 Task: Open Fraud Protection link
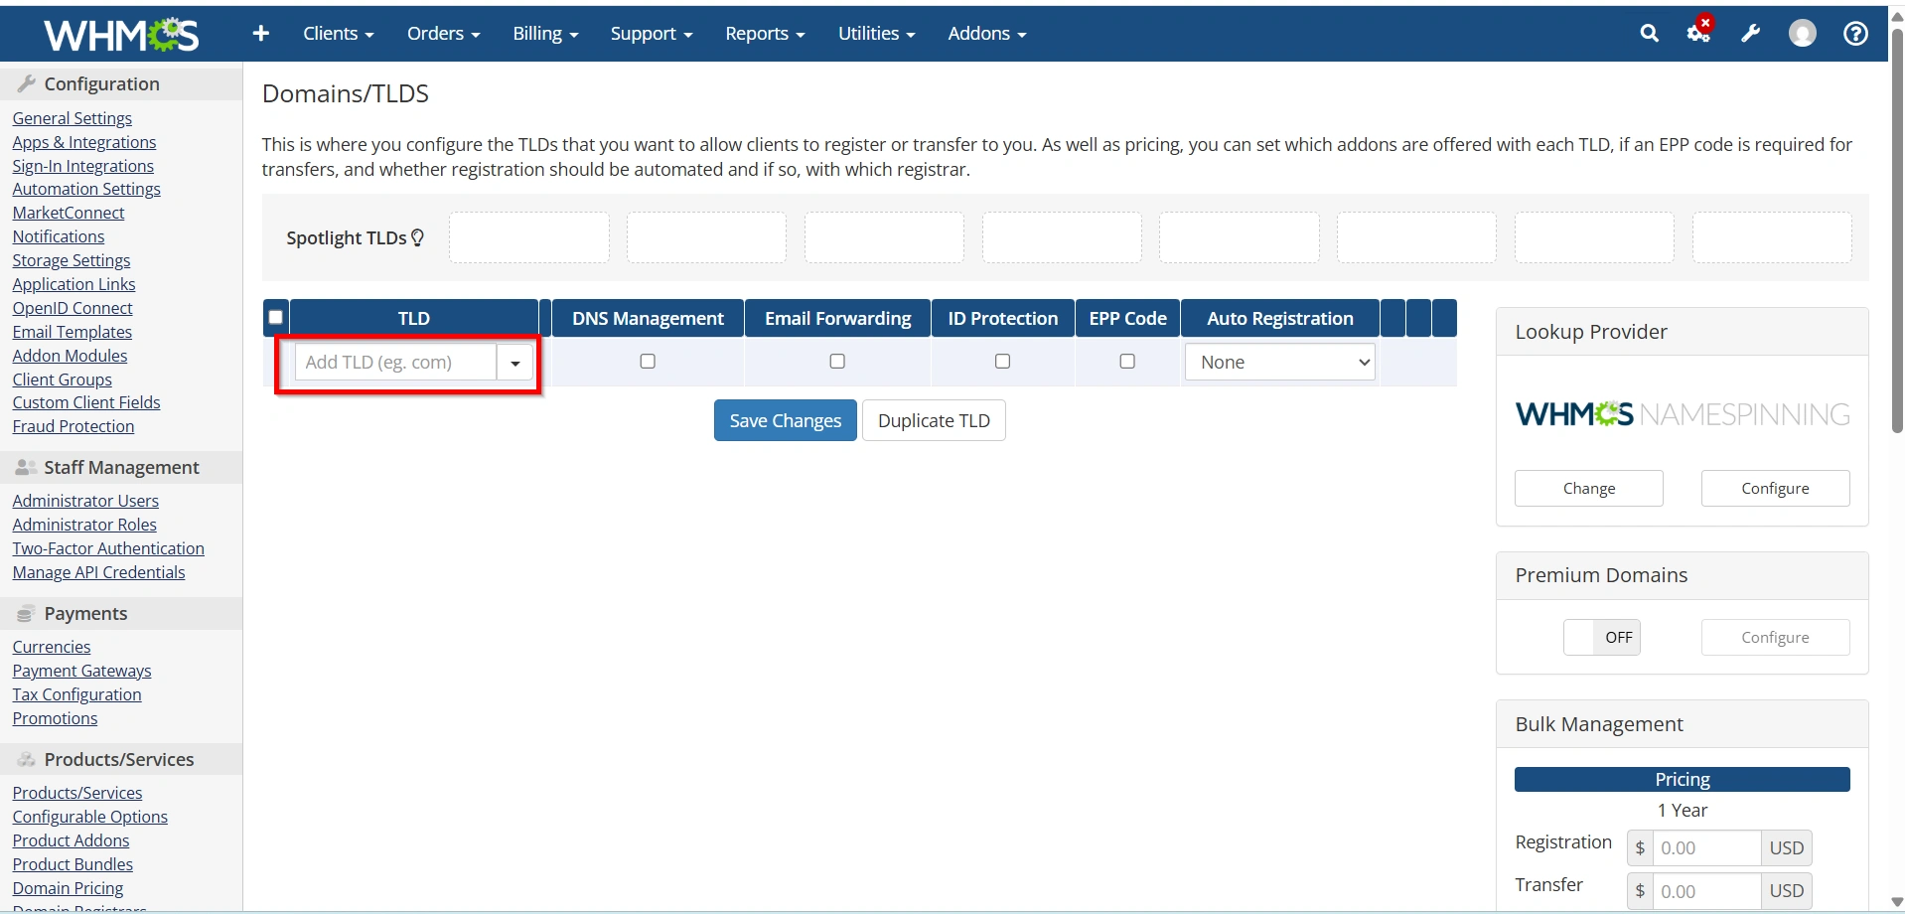[x=73, y=426]
